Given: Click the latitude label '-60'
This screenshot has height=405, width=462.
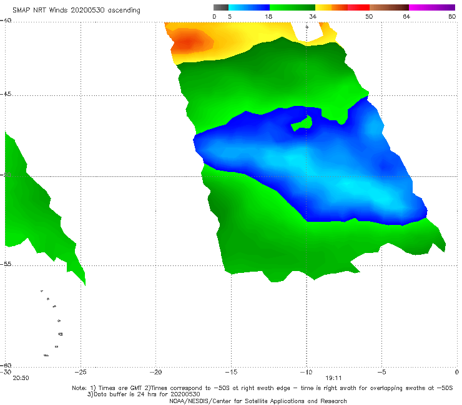Looking at the screenshot, I should coord(6,365).
